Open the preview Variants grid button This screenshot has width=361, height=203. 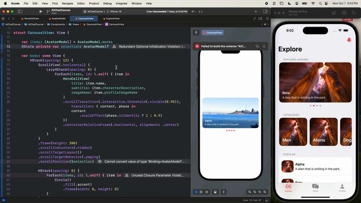tap(207, 192)
